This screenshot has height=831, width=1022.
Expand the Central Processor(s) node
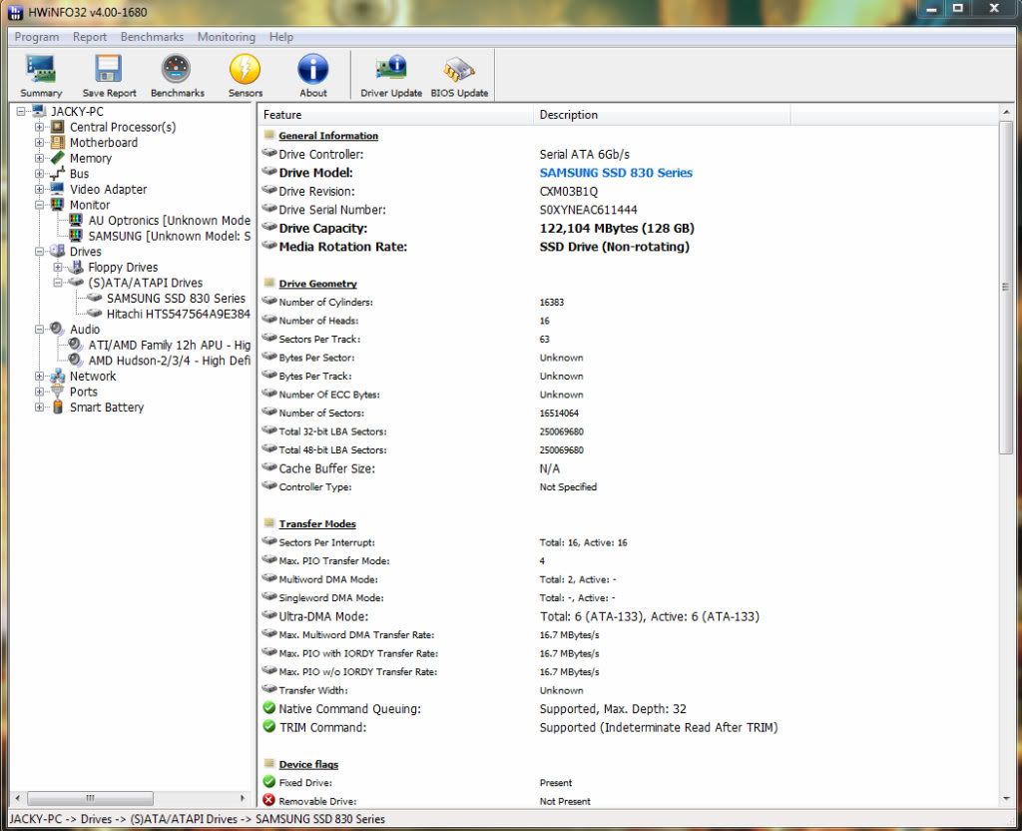coord(40,127)
